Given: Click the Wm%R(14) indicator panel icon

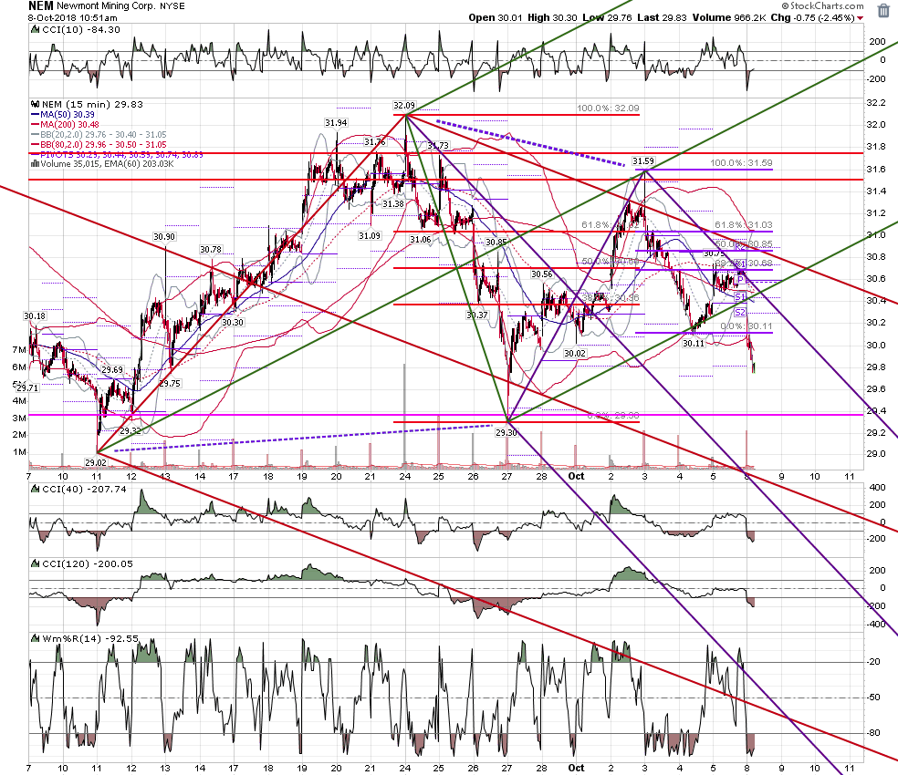Looking at the screenshot, I should click(x=35, y=638).
